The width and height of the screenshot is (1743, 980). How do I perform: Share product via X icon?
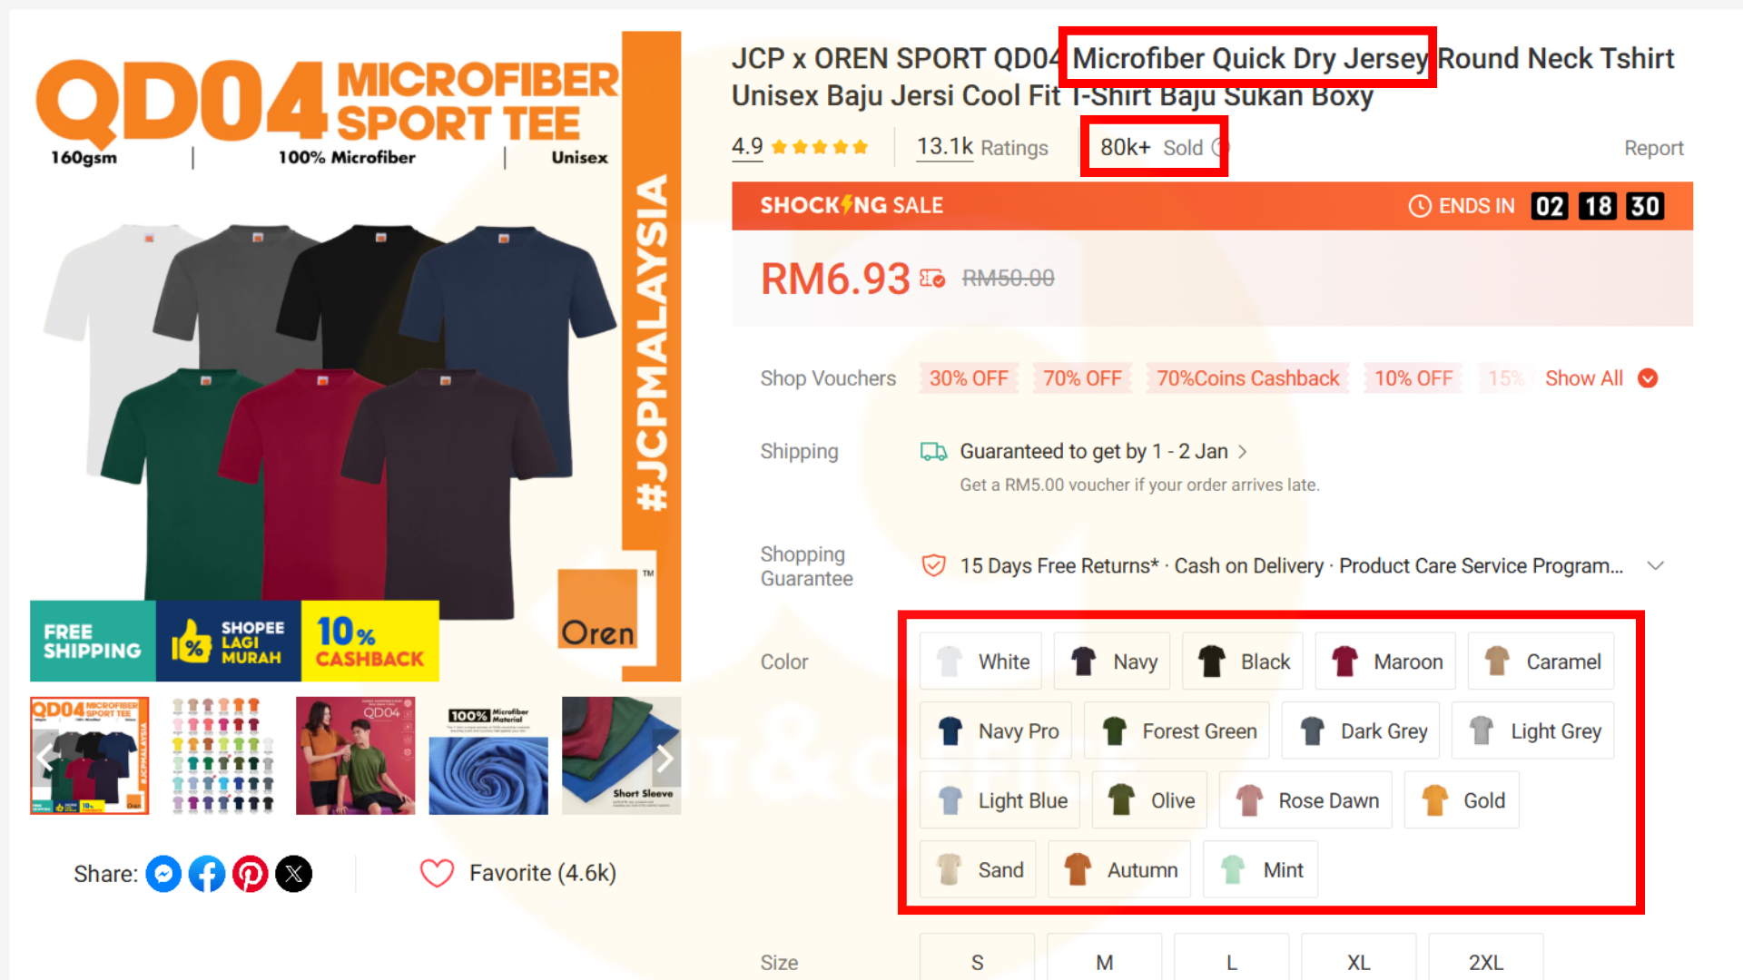coord(294,874)
